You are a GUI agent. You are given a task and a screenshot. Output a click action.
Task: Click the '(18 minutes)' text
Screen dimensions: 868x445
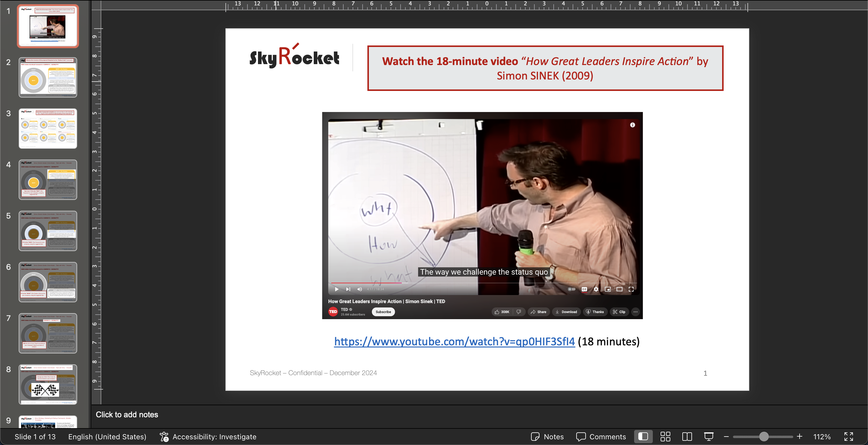pos(609,341)
